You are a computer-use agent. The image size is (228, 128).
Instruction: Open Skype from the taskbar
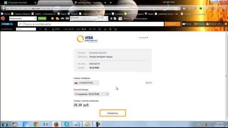click(x=67, y=124)
